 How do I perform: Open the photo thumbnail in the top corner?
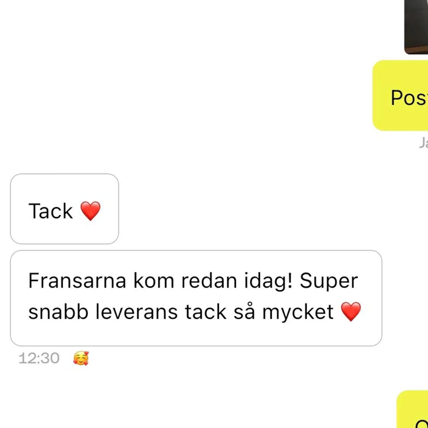tap(416, 27)
